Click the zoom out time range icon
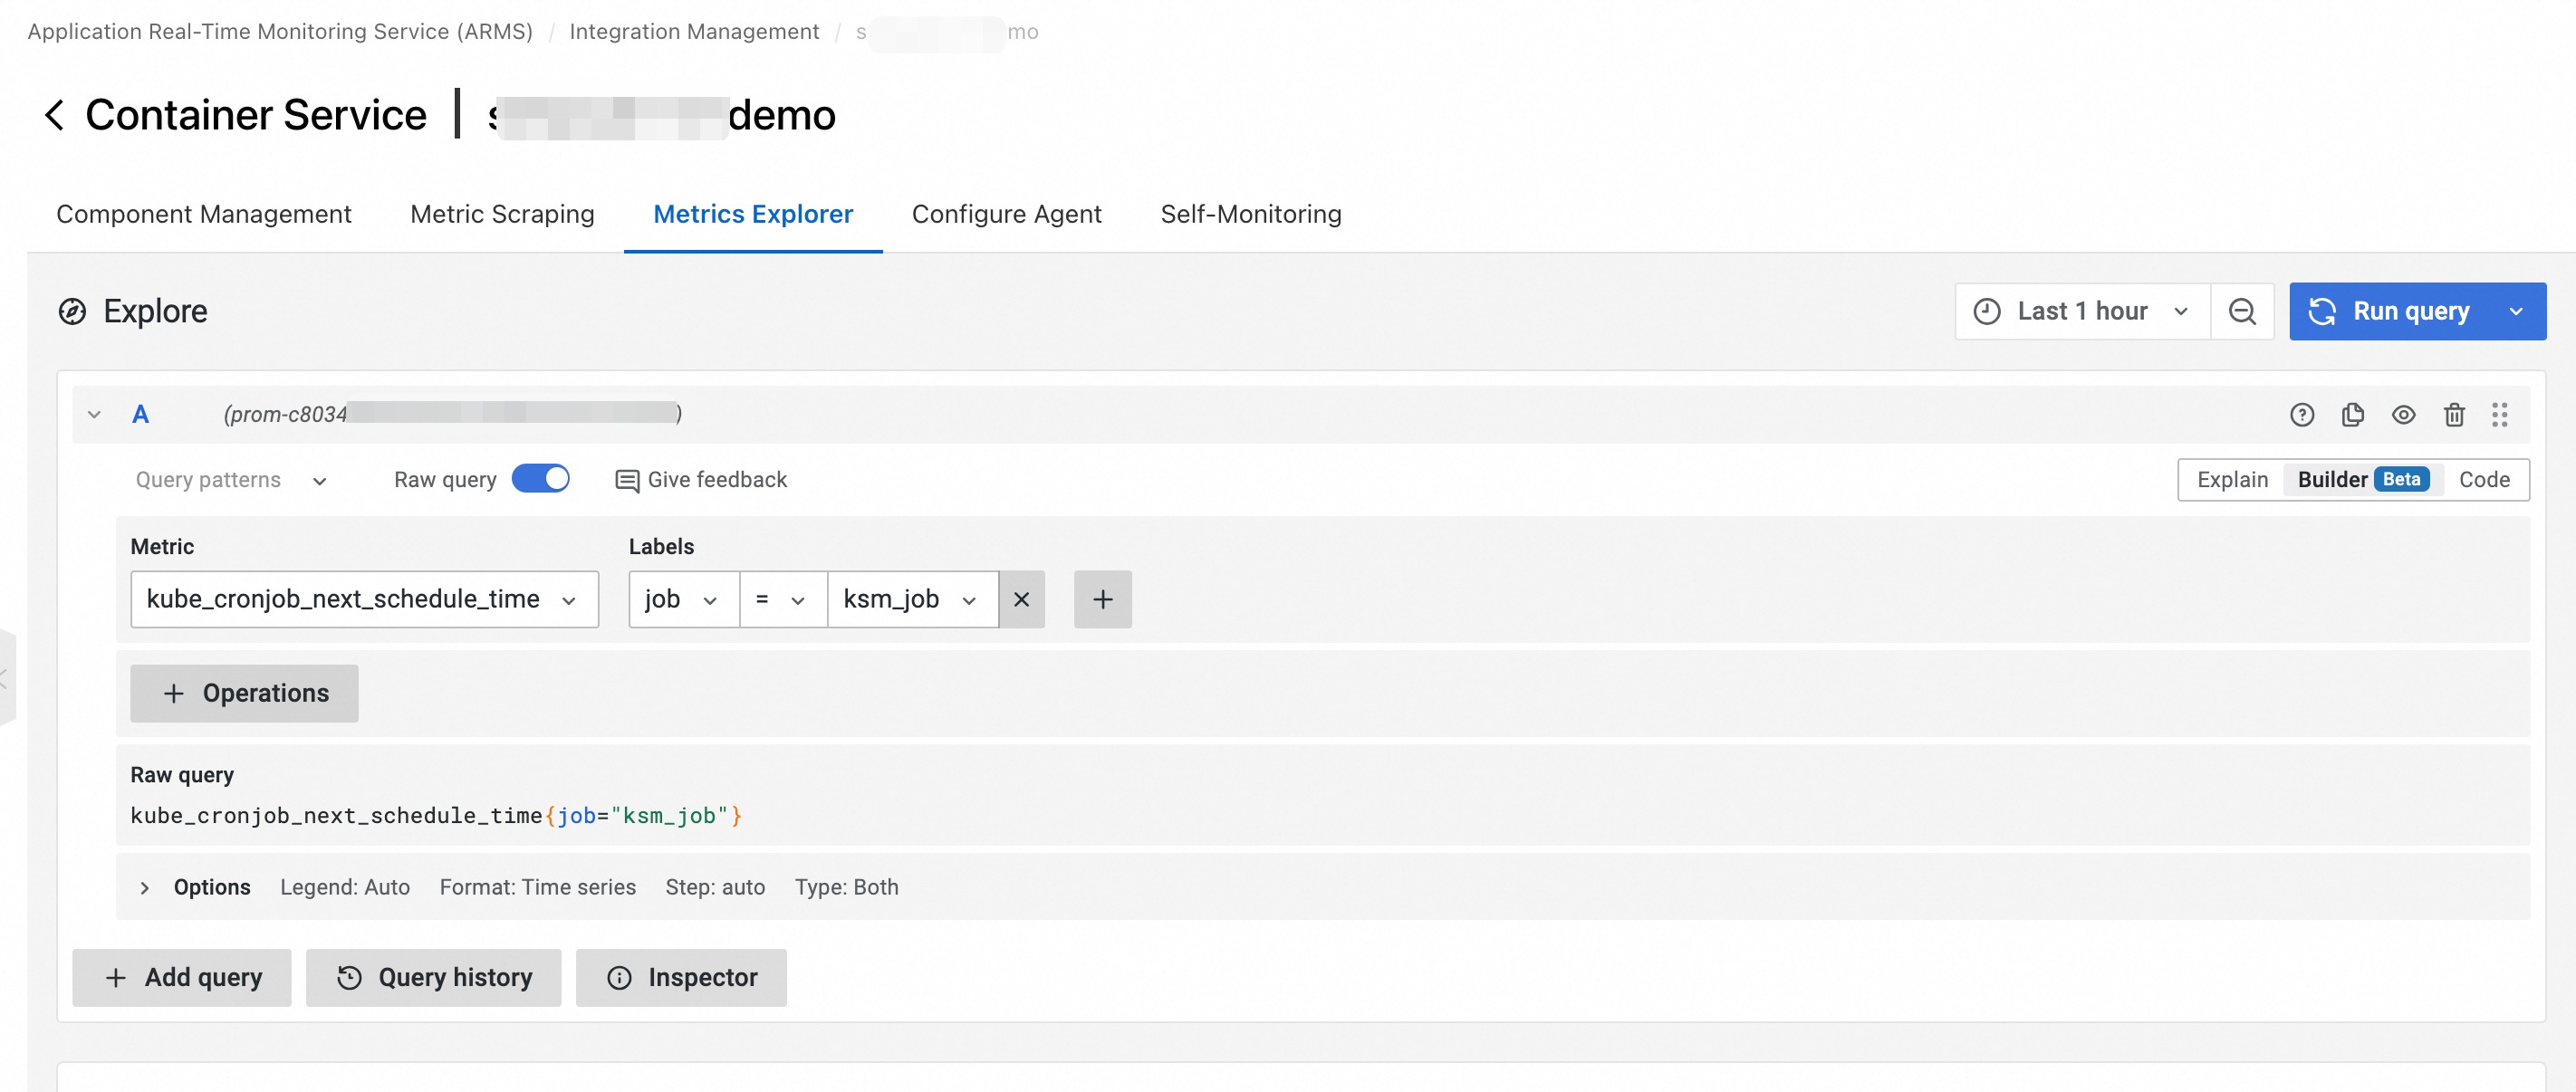This screenshot has height=1092, width=2576. click(x=2242, y=312)
